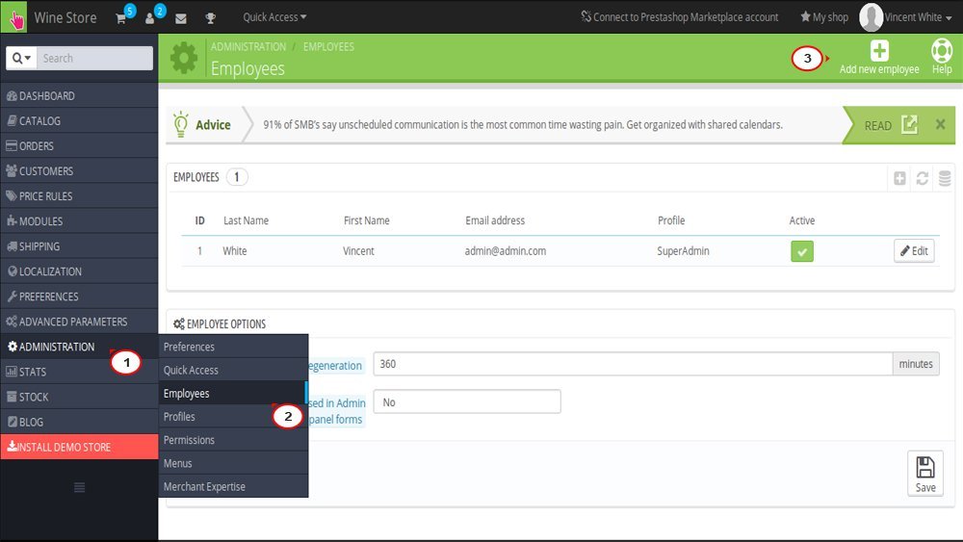Save employee options
This screenshot has height=542, width=963.
pos(924,474)
